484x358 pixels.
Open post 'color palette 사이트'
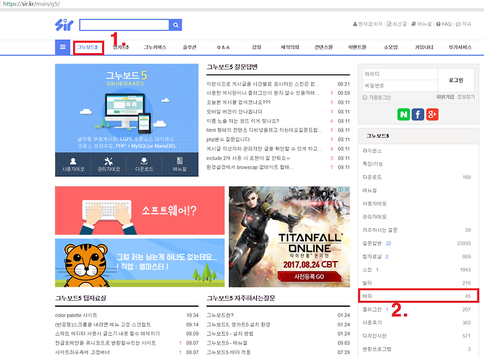[76, 316]
